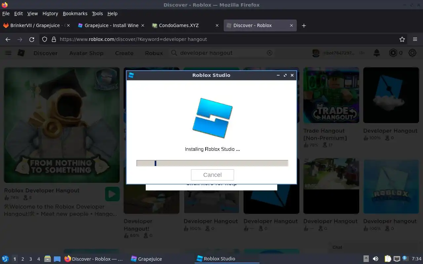Open Discover link in Roblox header
Image resolution: width=423 pixels, height=264 pixels.
(46, 53)
